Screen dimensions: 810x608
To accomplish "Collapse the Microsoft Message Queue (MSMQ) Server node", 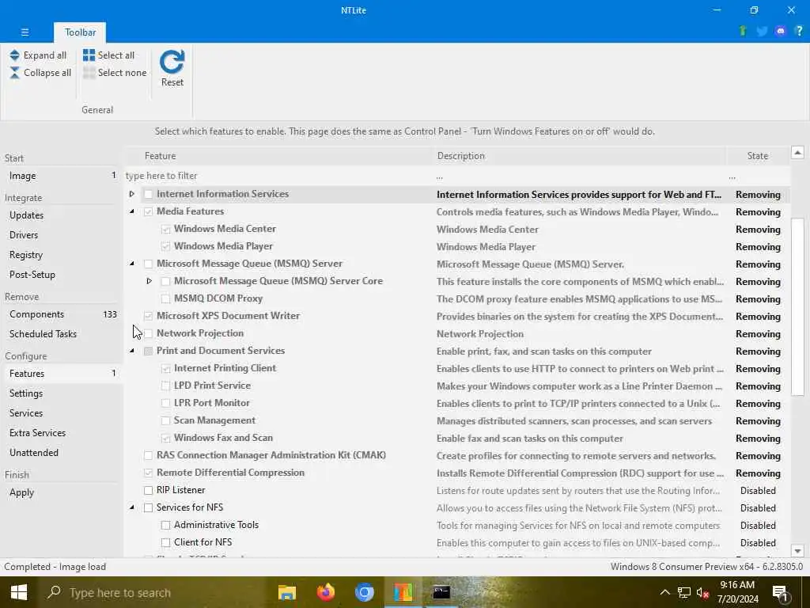I will tap(132, 264).
